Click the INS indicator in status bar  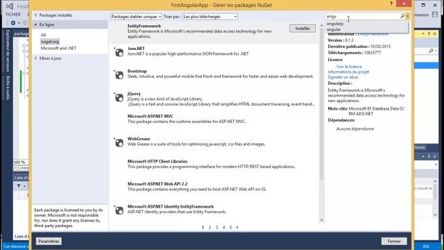[x=426, y=247]
